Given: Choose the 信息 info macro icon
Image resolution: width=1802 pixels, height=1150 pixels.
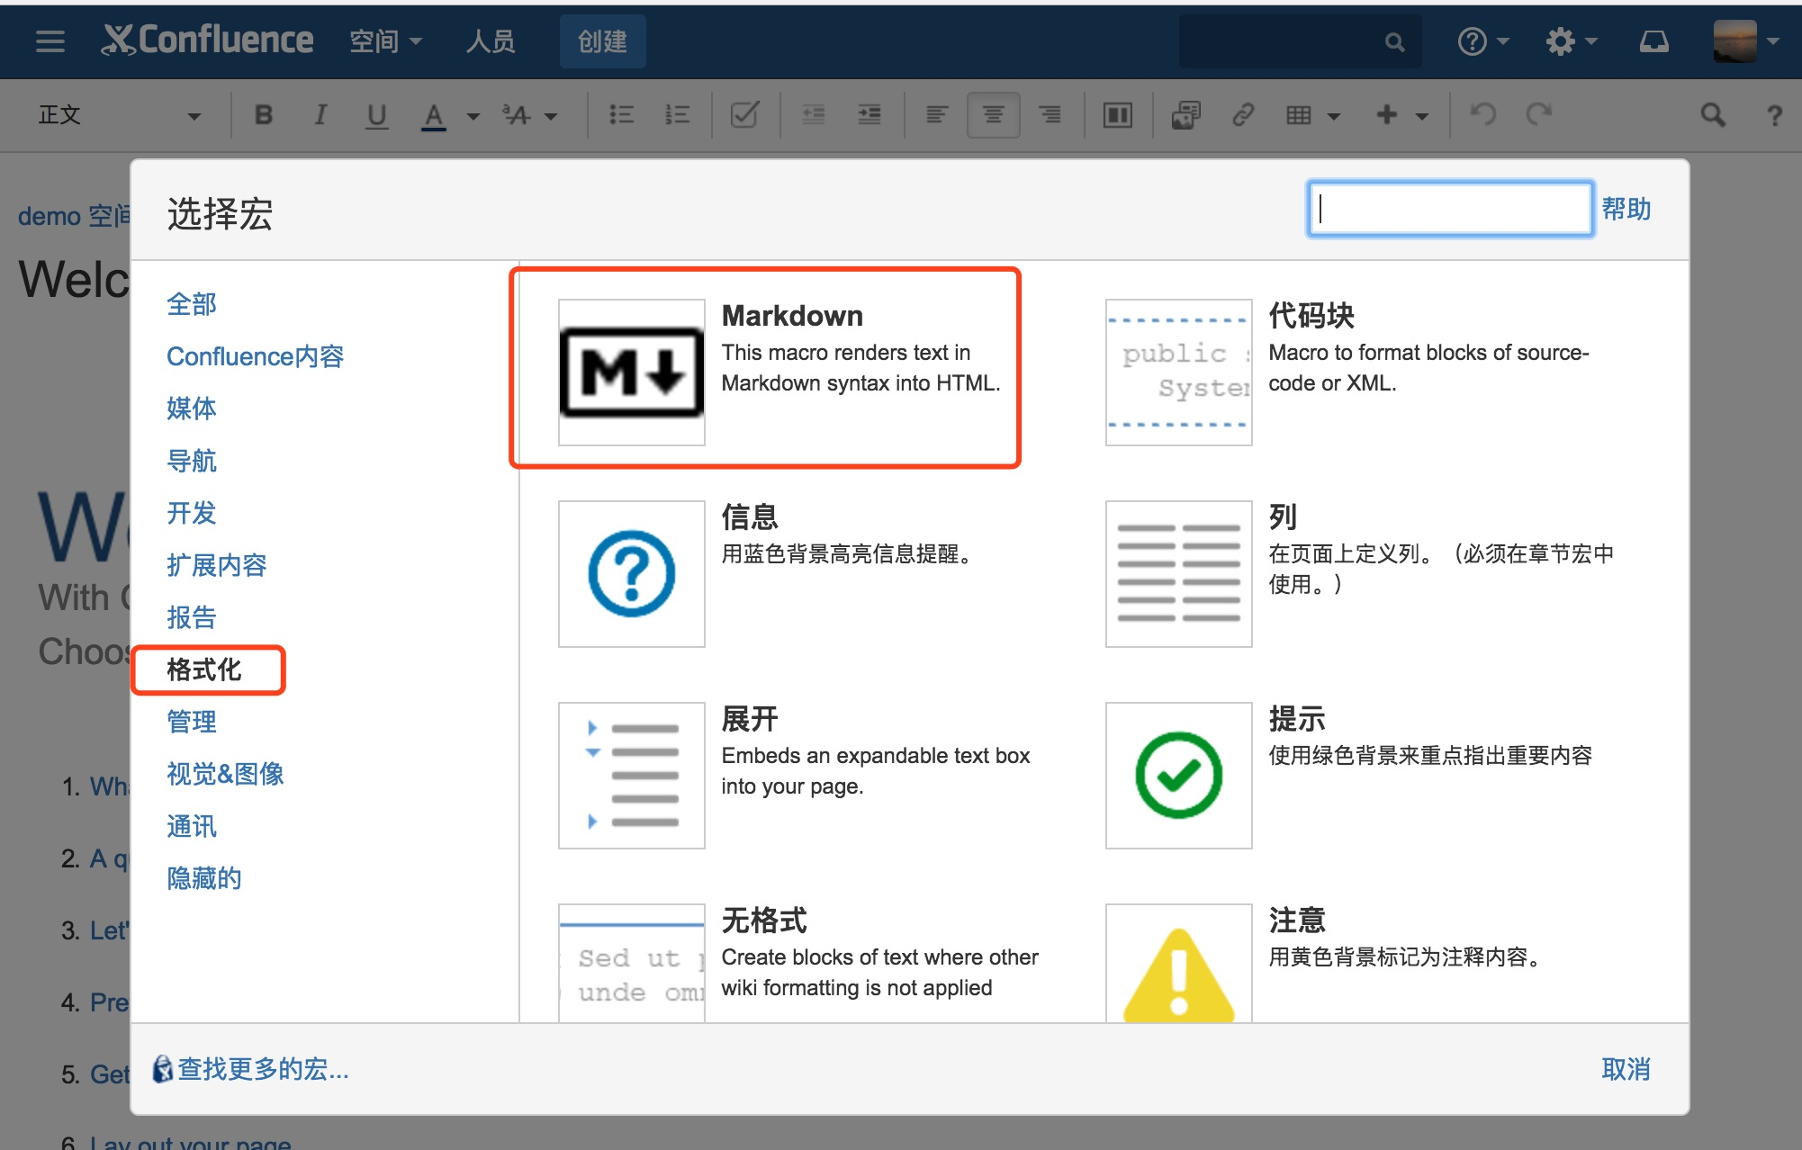Looking at the screenshot, I should pos(631,573).
